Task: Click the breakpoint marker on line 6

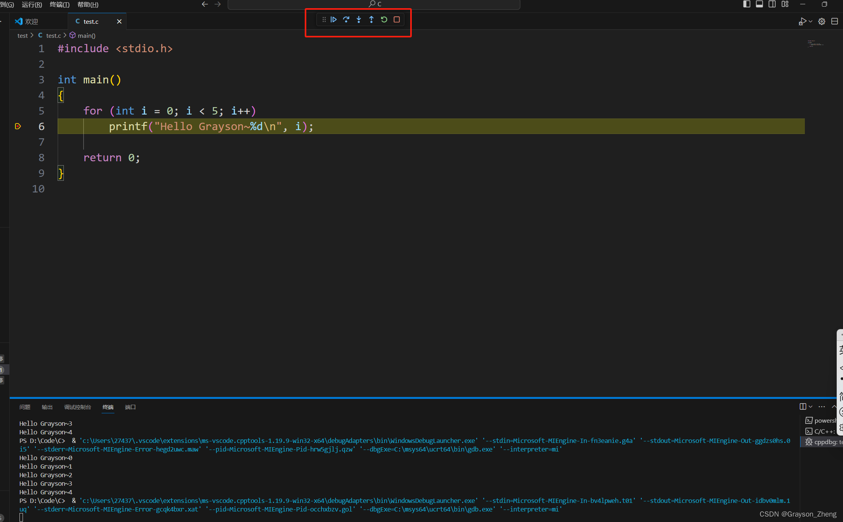Action: (18, 126)
